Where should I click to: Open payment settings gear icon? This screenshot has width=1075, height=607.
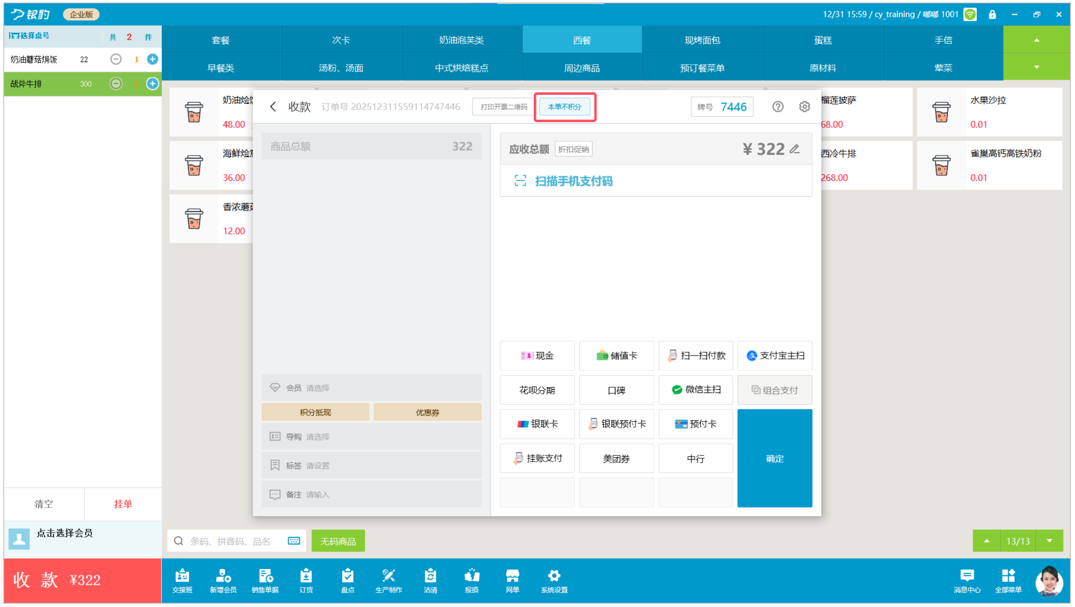(804, 107)
